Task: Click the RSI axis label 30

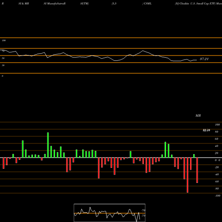Action: tap(3, 65)
